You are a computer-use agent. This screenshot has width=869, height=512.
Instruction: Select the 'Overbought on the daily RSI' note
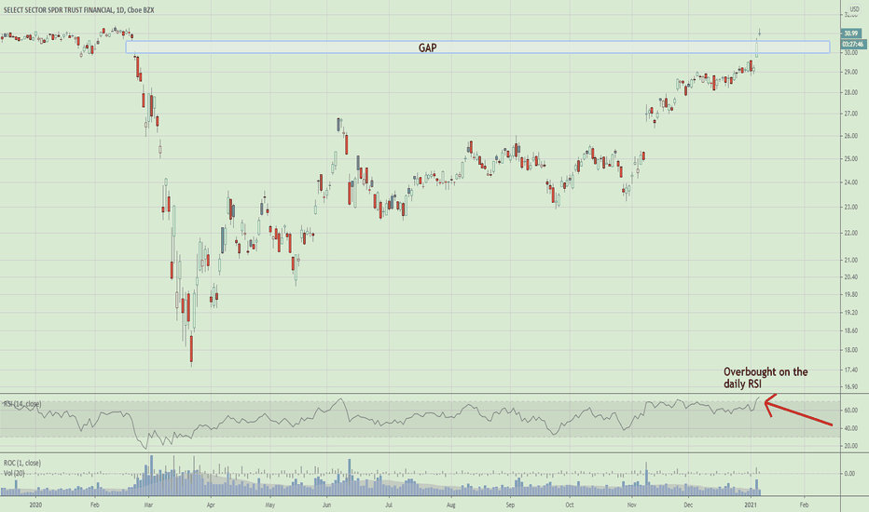pyautogui.click(x=766, y=378)
